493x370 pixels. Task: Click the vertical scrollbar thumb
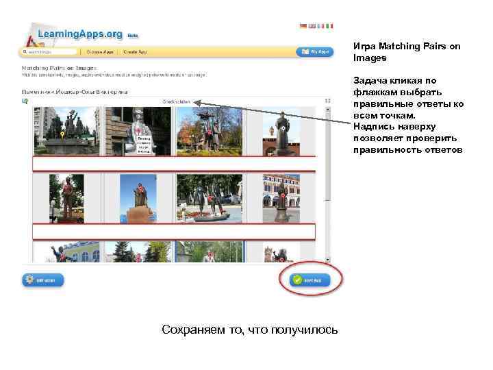[x=327, y=156]
